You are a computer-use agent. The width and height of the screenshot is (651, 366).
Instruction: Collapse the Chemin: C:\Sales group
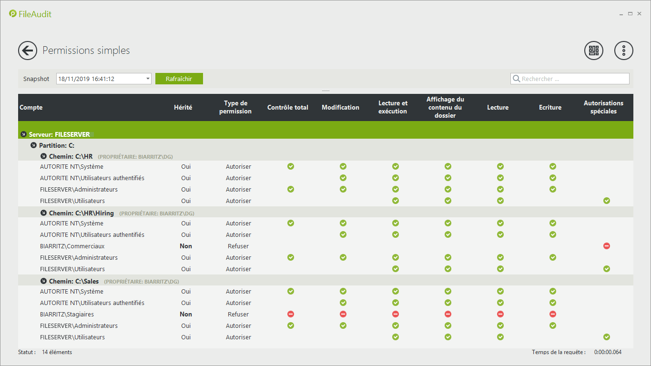click(x=43, y=281)
